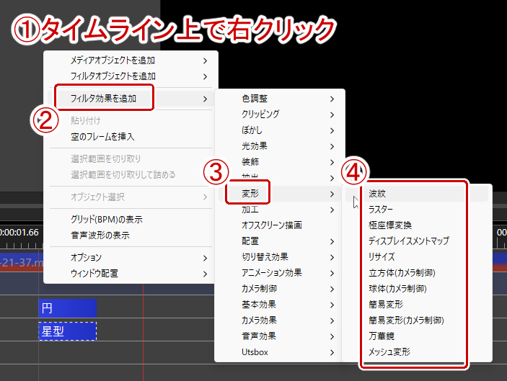Open the ぼかし submenu

click(x=280, y=130)
